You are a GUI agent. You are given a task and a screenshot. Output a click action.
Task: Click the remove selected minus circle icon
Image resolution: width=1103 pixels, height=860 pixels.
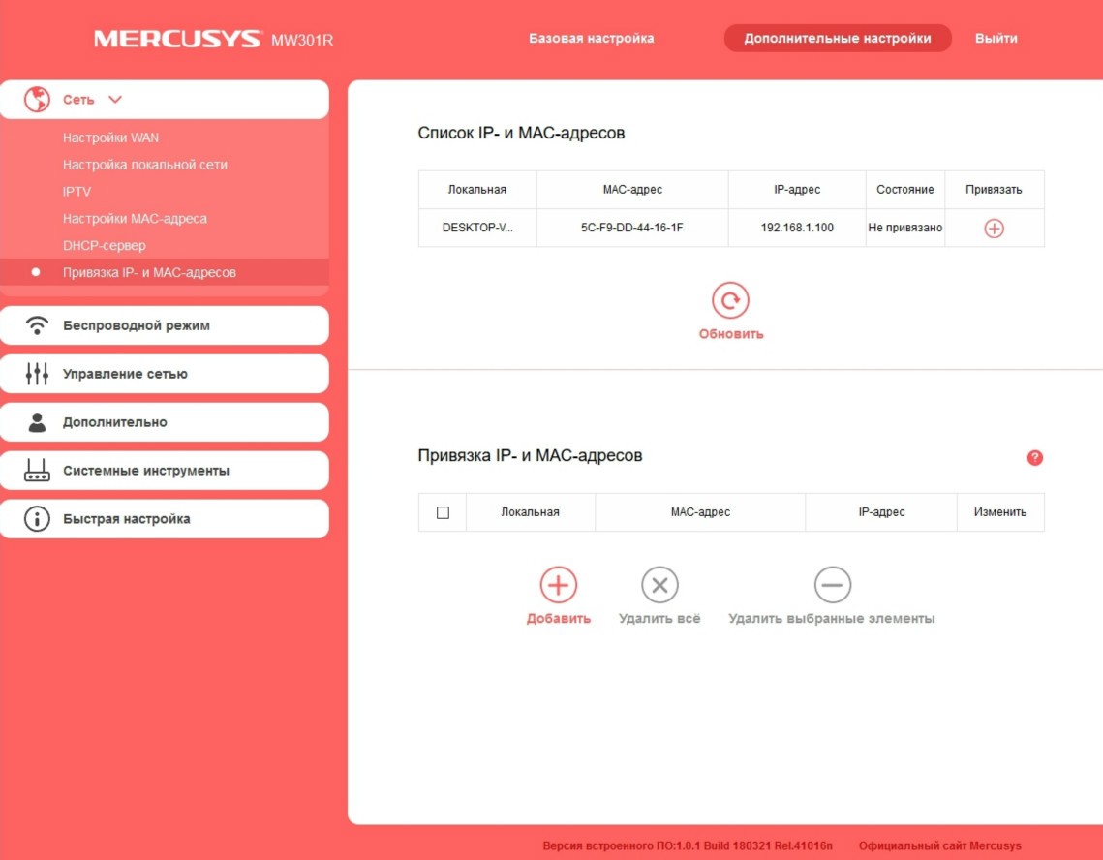[x=832, y=585]
